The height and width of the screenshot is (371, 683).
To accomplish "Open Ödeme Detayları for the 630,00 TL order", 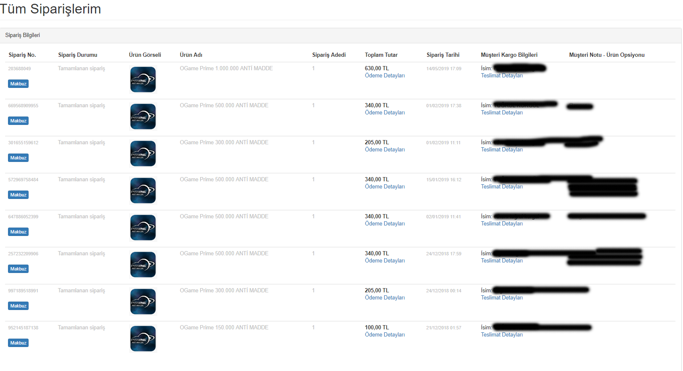I will 385,76.
